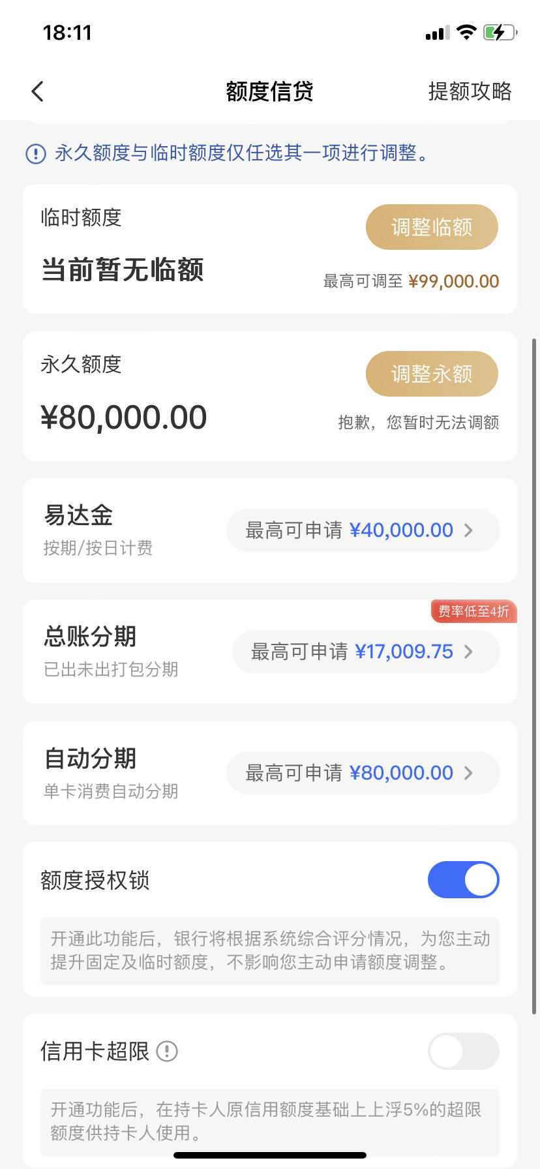Tap the 额度信贷 page title
540x1169 pixels.
[269, 91]
